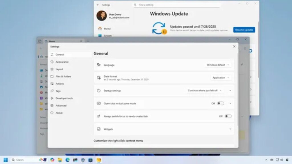
Task: Show the About page
Action: coord(59,113)
